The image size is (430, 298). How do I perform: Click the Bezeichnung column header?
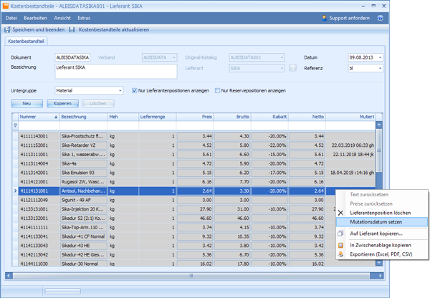[x=84, y=117]
